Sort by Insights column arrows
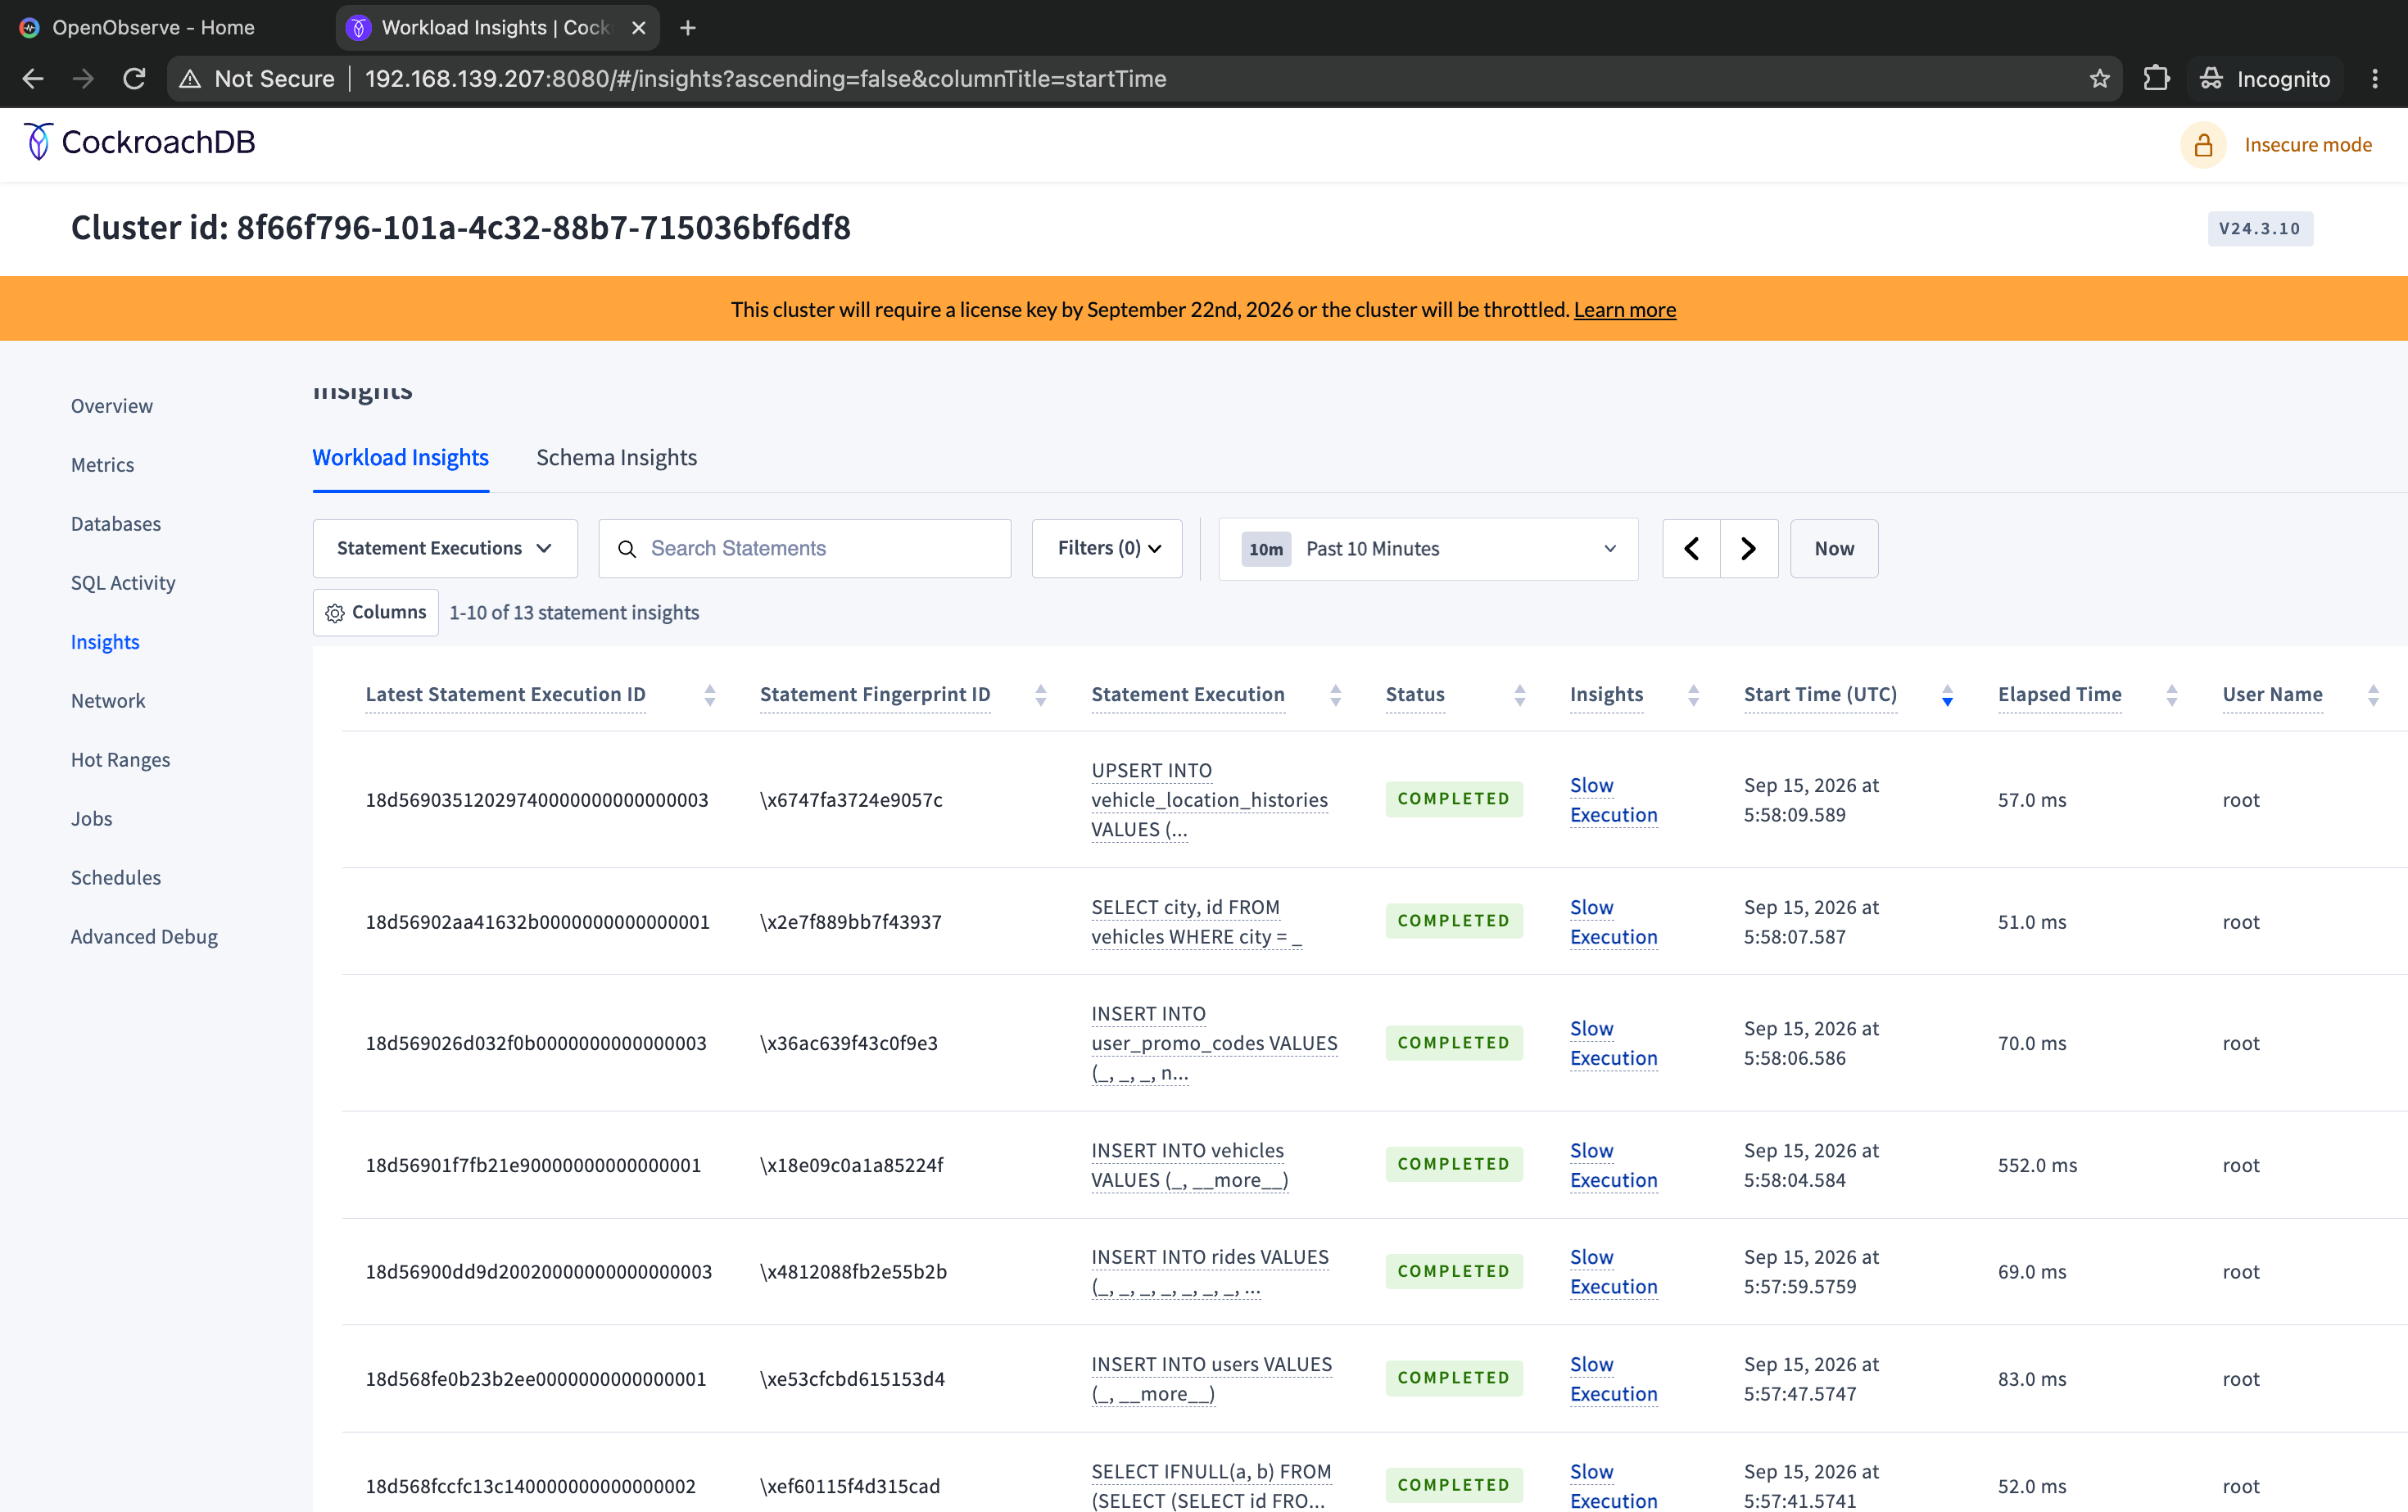 (1694, 695)
